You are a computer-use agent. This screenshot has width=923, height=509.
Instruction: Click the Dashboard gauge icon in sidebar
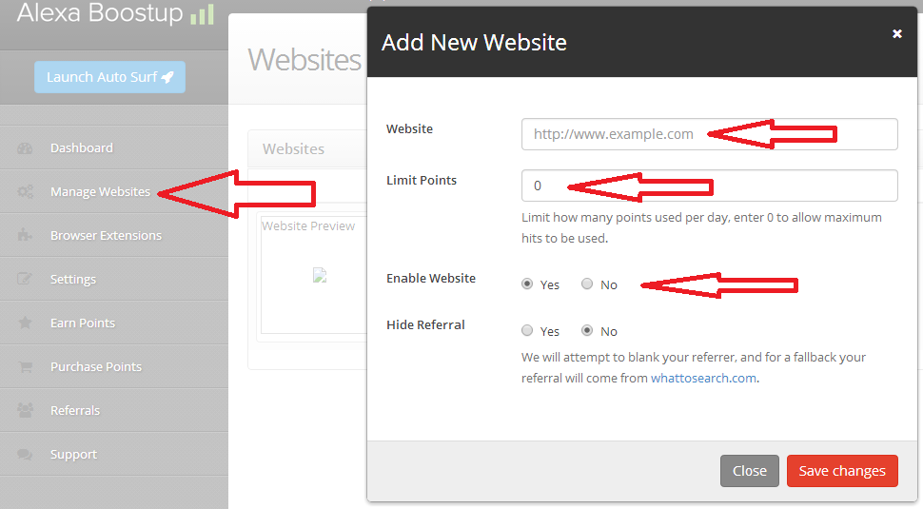(x=25, y=148)
